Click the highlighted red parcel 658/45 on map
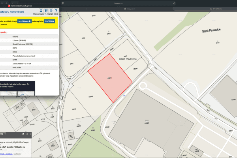This screenshot has height=158, width=237. click(x=110, y=78)
